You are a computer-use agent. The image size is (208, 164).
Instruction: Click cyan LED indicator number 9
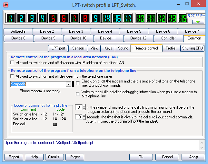(x=96, y=18)
